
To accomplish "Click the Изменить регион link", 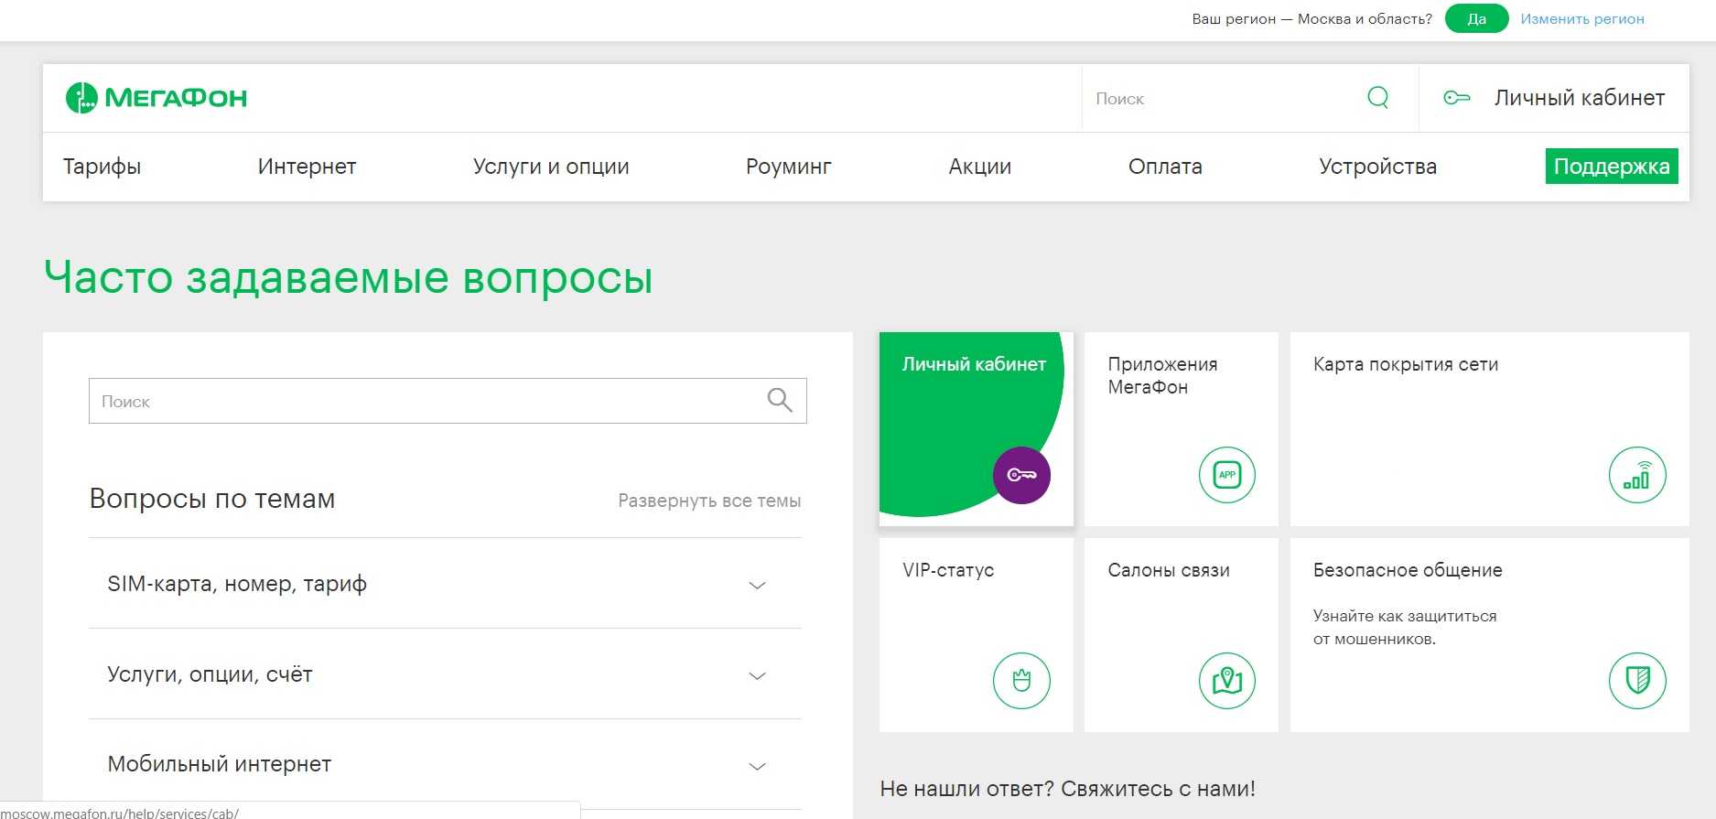I will click(1581, 19).
